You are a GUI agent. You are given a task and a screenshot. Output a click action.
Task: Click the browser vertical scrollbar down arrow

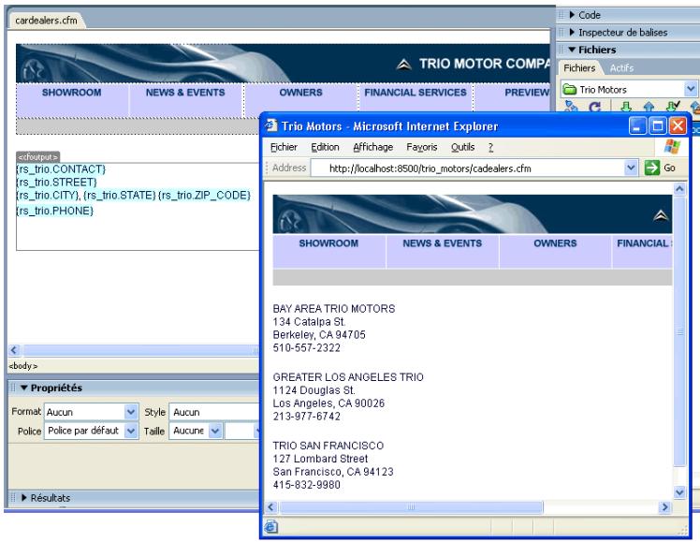[679, 492]
